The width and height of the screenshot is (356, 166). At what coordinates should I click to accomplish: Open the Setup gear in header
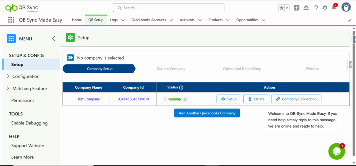coord(325,8)
